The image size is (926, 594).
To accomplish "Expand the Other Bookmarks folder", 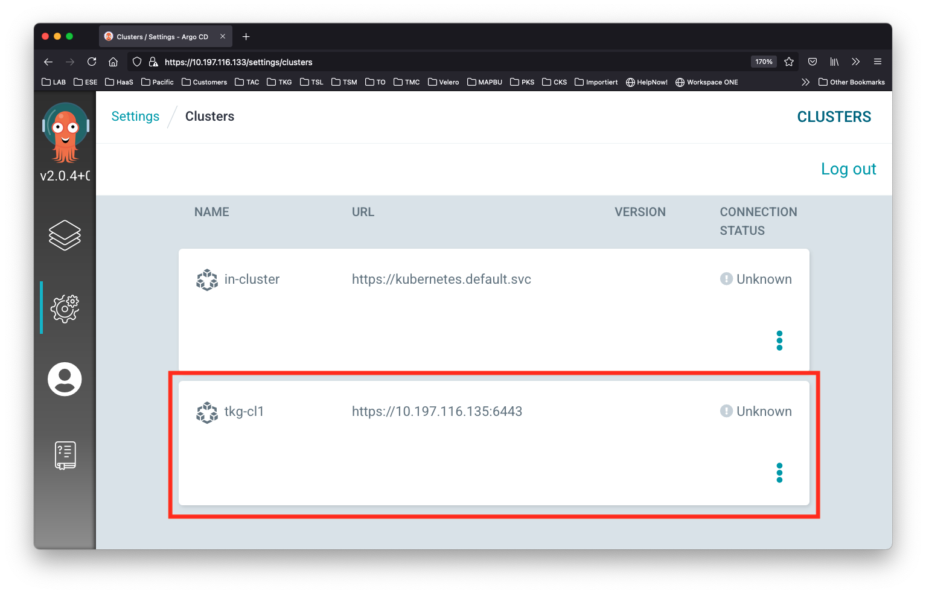I will 851,81.
